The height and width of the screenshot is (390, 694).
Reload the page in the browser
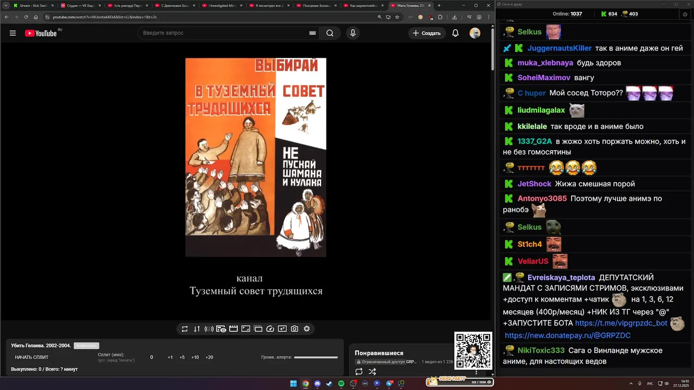[25, 17]
